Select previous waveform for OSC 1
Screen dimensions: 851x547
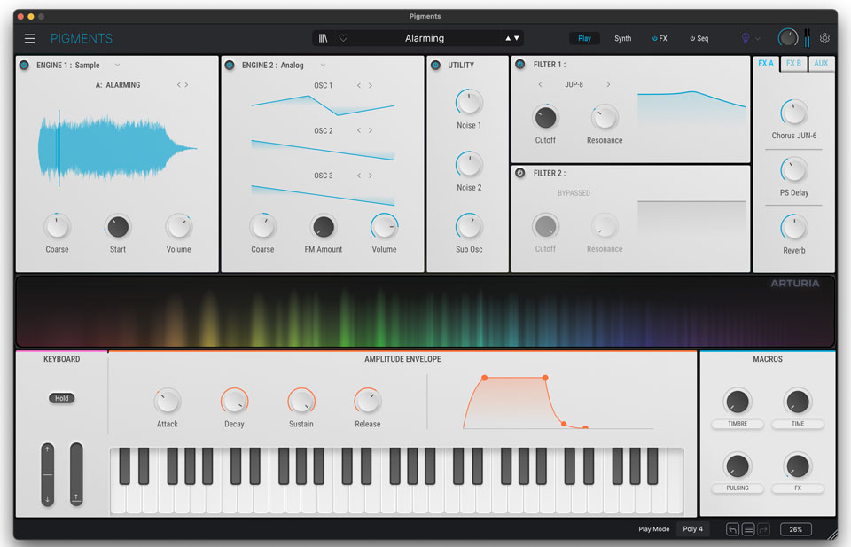pyautogui.click(x=359, y=86)
